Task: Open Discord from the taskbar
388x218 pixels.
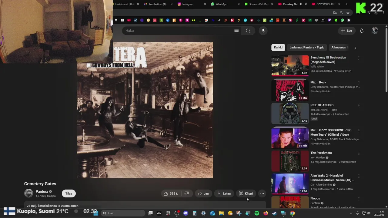Action: (186, 213)
